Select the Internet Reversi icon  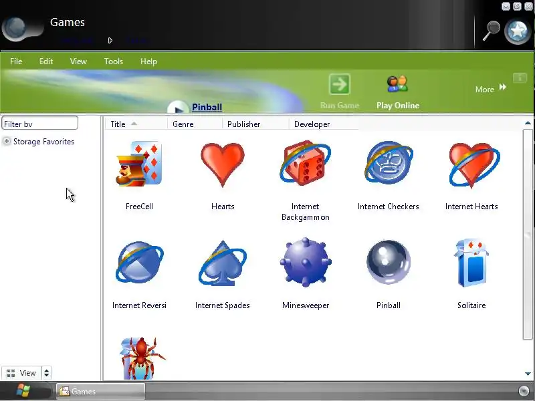tap(140, 262)
